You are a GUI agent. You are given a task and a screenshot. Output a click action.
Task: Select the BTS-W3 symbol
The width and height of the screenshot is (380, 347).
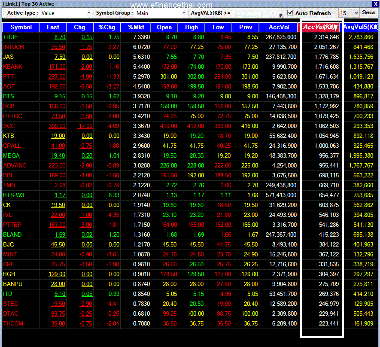tap(14, 195)
